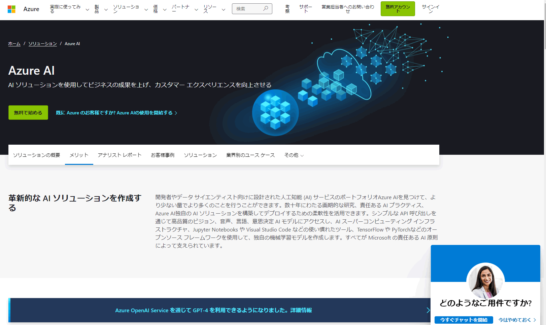Click the banner right arrow chevron
The width and height of the screenshot is (546, 325).
(x=428, y=310)
